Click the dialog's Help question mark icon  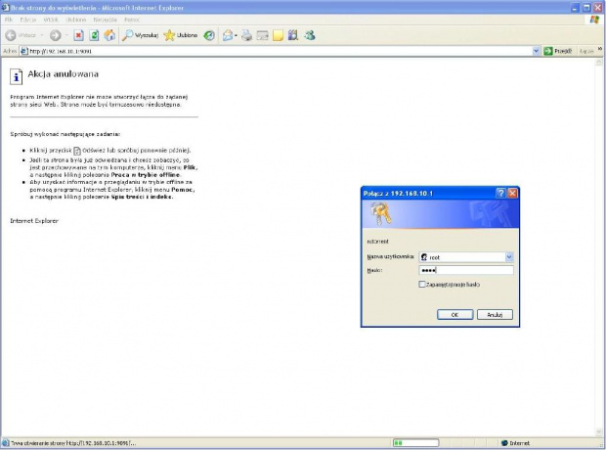click(500, 194)
